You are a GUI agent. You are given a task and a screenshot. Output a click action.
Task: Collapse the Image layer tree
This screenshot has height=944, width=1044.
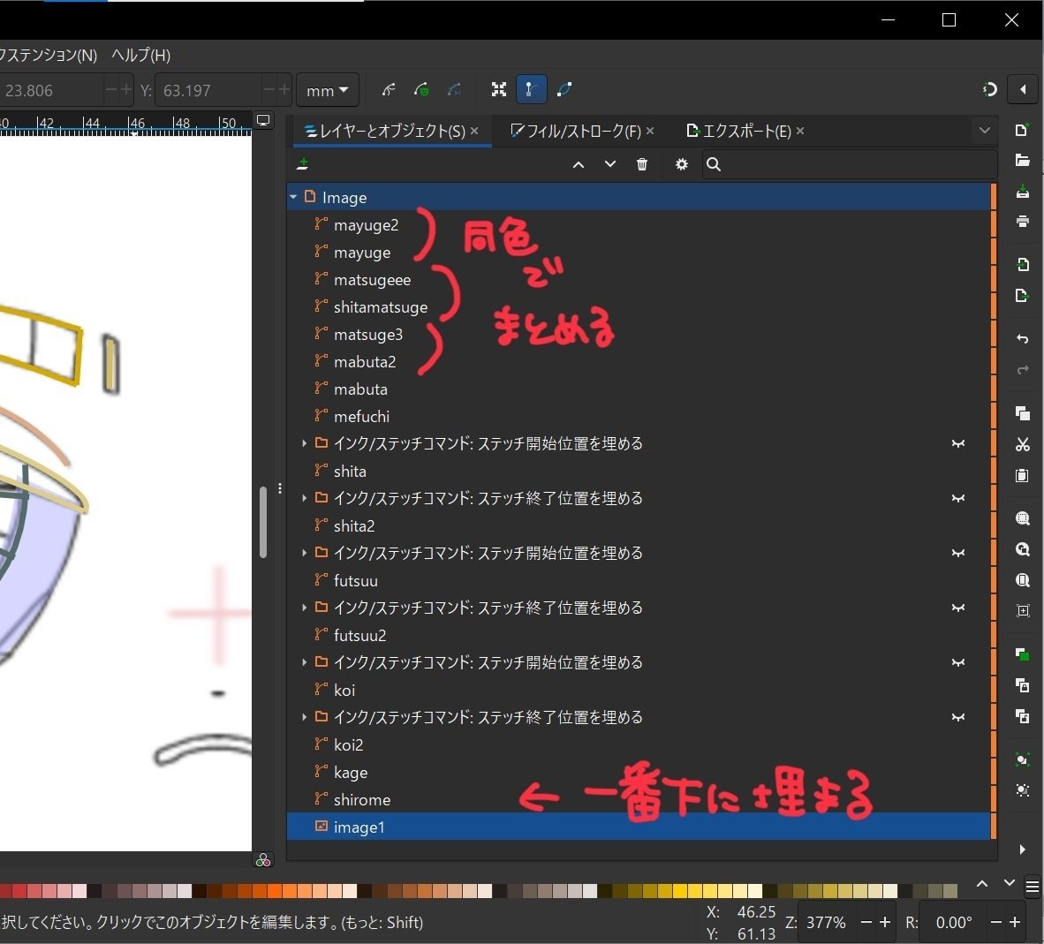click(293, 197)
